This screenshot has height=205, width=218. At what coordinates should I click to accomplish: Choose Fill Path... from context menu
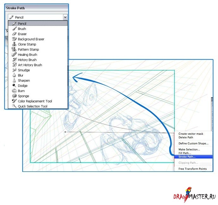[185, 153]
